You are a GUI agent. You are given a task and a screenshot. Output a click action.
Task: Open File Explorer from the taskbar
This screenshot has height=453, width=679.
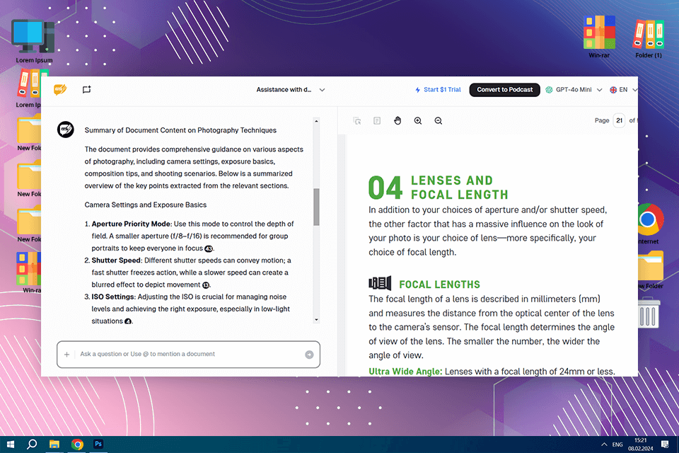coord(54,445)
